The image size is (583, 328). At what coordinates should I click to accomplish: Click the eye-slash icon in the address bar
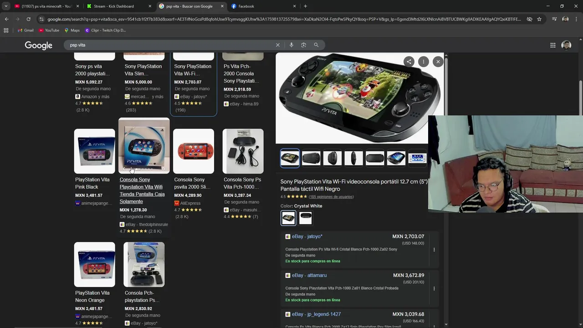click(x=529, y=19)
